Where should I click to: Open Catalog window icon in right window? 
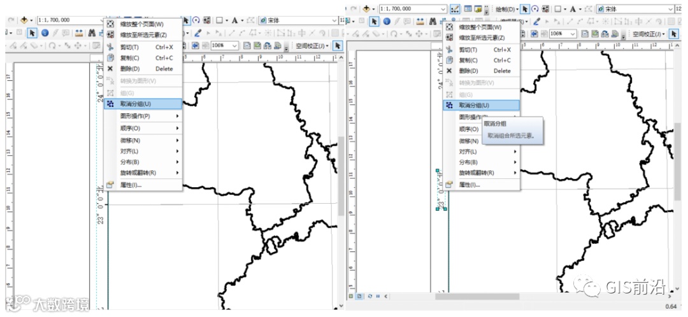click(x=478, y=9)
